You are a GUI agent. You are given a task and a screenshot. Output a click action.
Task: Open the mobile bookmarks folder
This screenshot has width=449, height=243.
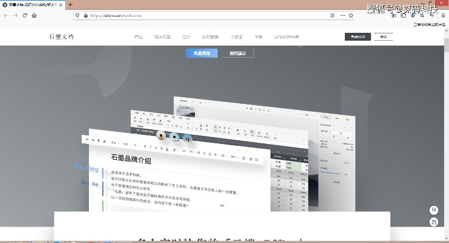(x=430, y=24)
